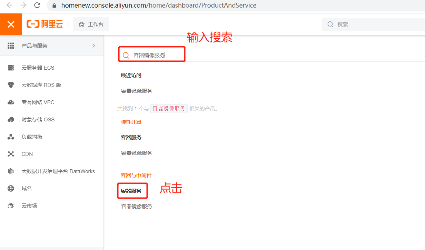Open 负载均衡 from the sidebar
425x250 pixels.
[x=32, y=137]
